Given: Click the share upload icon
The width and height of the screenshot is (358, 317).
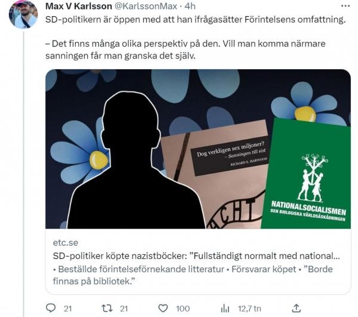Looking at the screenshot, I should point(297,308).
